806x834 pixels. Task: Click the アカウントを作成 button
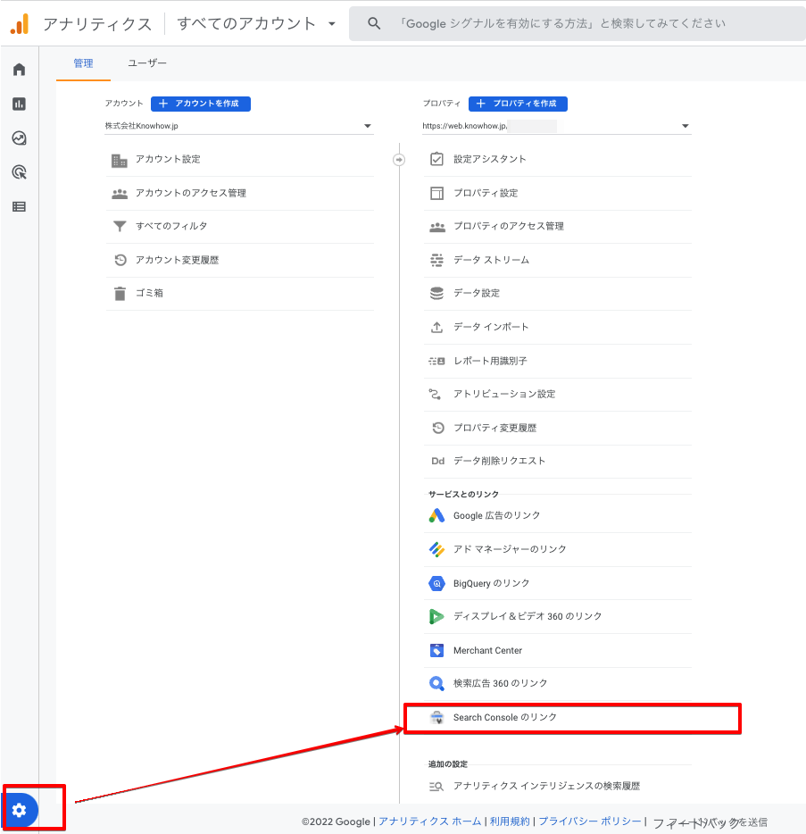(201, 104)
